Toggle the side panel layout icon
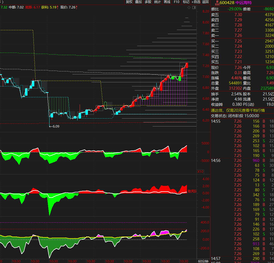The height and width of the screenshot is (263, 274). (x=194, y=8)
